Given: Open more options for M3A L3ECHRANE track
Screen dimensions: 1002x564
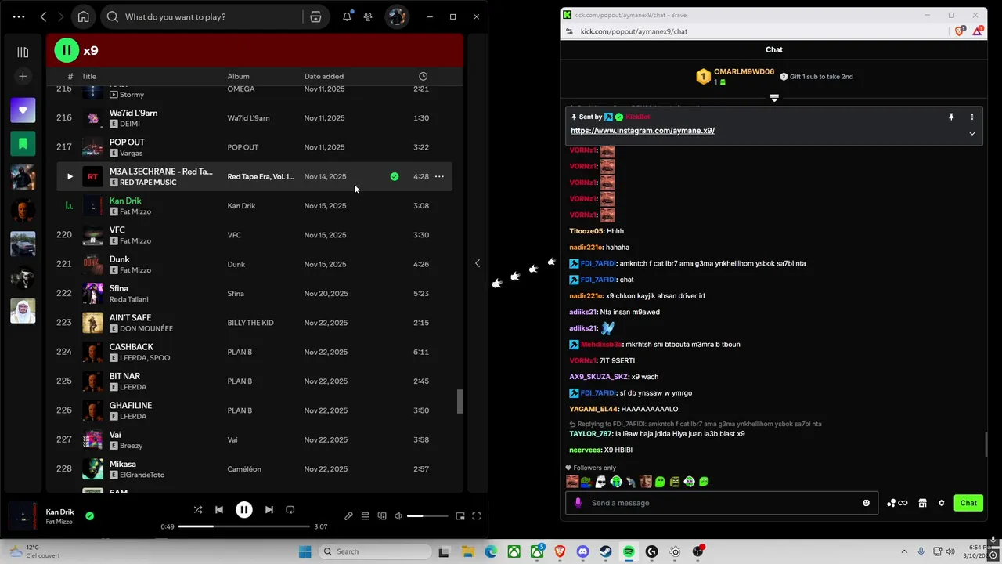Looking at the screenshot, I should pos(439,176).
